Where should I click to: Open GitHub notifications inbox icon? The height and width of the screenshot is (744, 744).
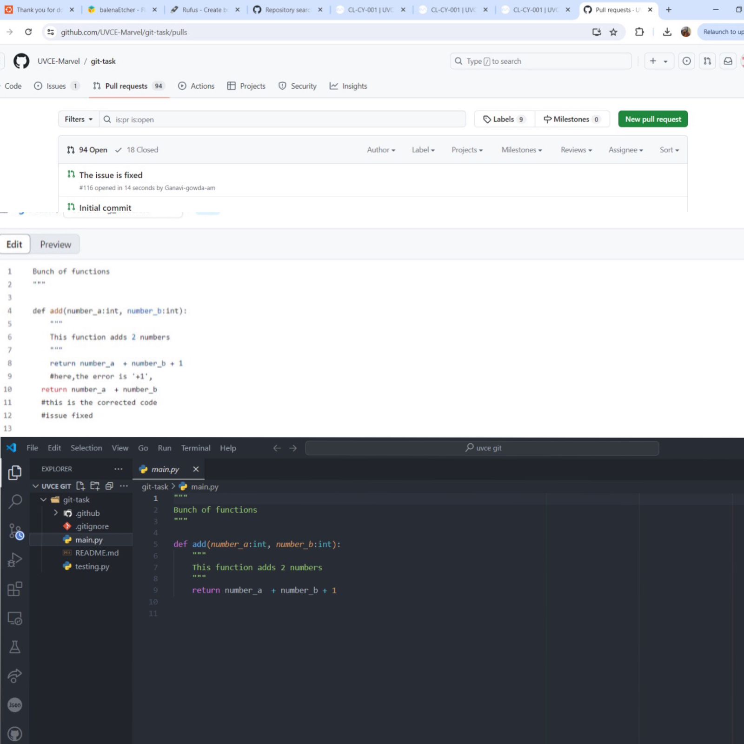point(728,61)
